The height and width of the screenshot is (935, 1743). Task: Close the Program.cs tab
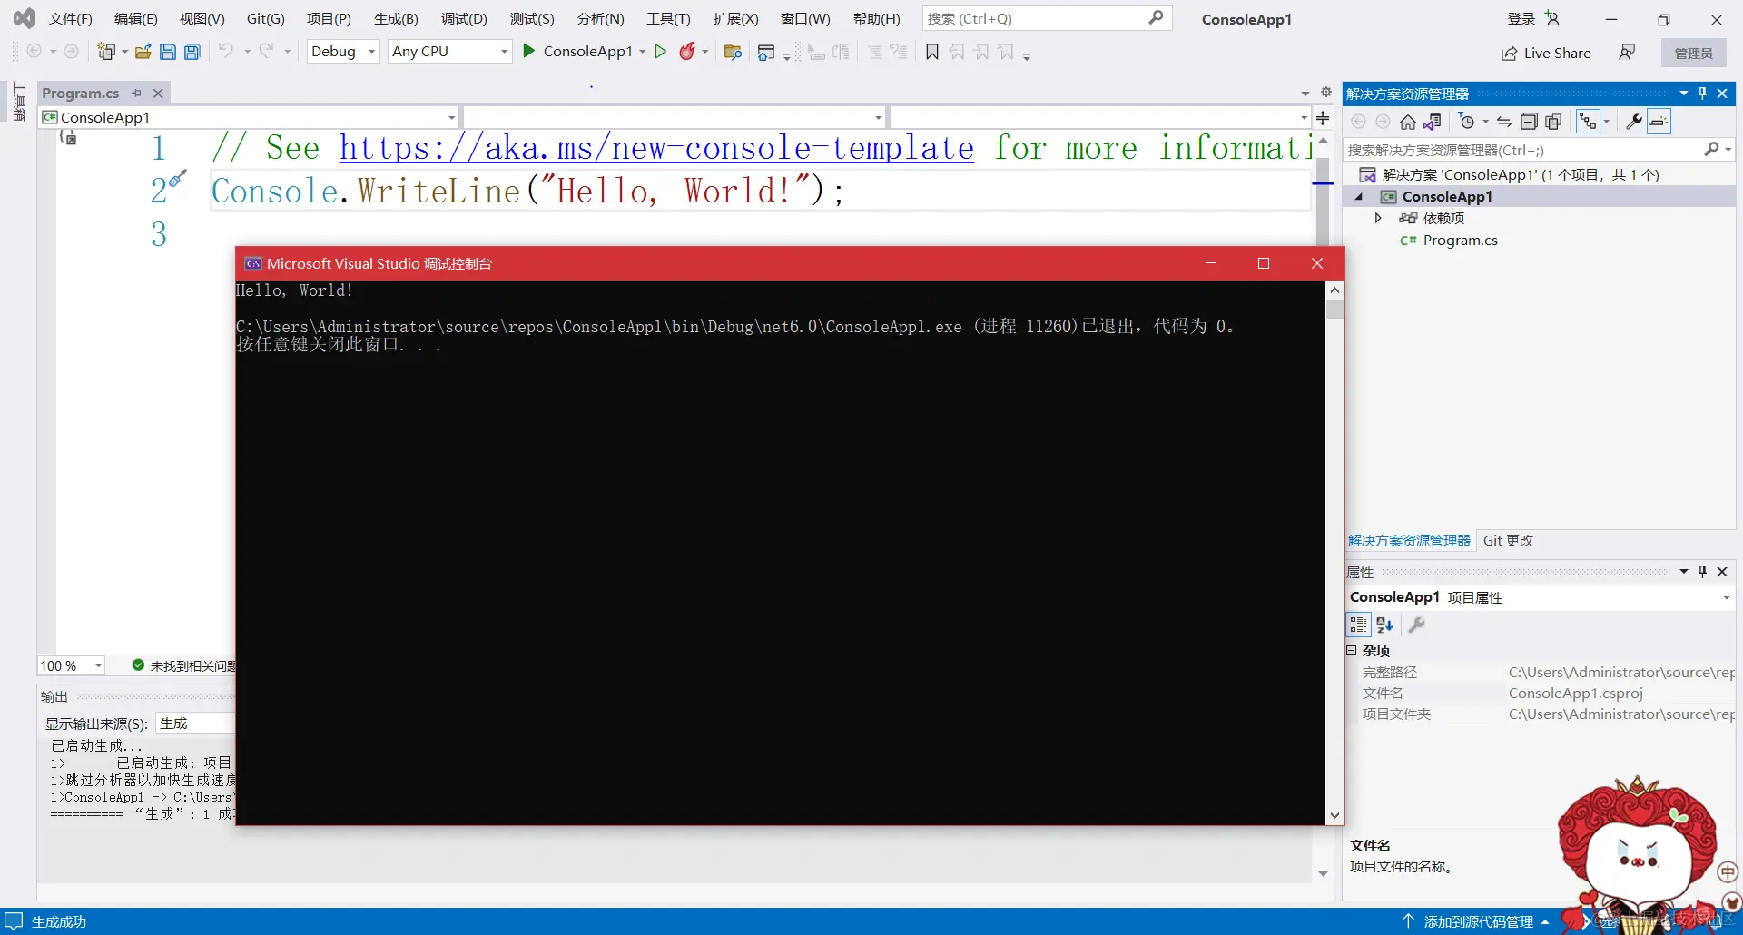[x=158, y=93]
